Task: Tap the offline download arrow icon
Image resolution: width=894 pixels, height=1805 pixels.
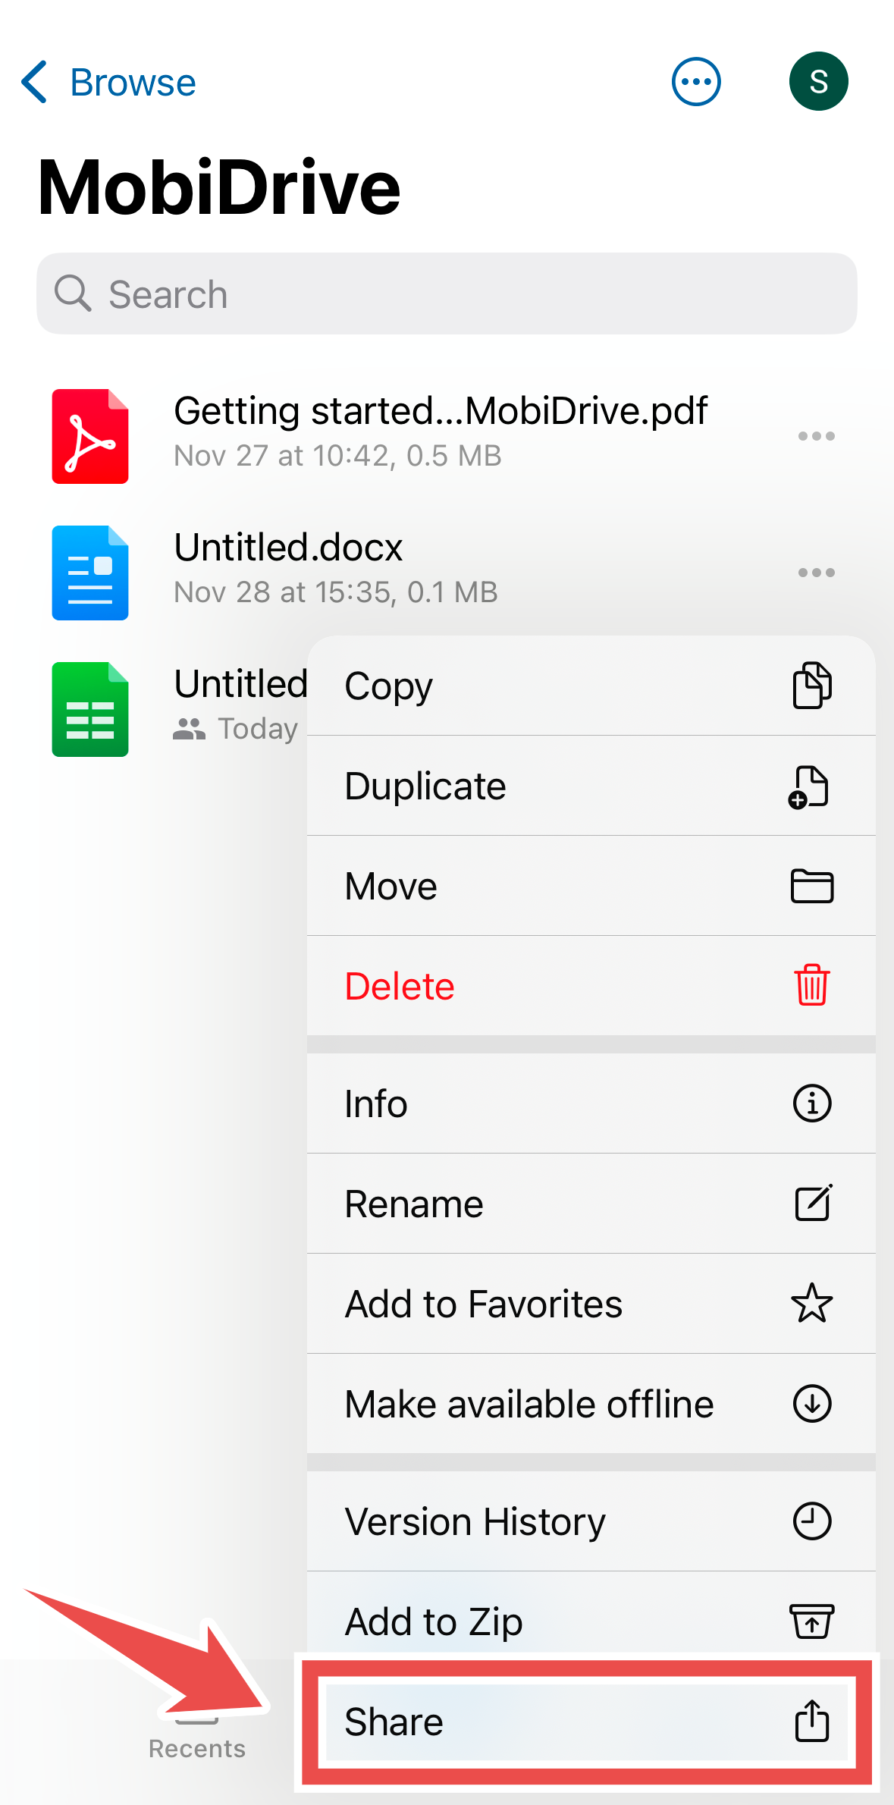Action: pos(812,1403)
